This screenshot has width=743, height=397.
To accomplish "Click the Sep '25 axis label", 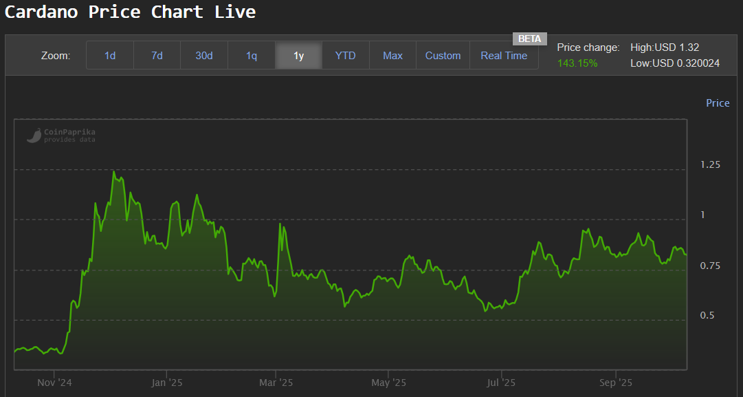I will click(x=616, y=383).
